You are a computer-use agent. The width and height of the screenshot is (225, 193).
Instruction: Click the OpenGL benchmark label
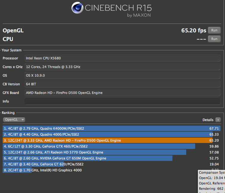(x=13, y=31)
